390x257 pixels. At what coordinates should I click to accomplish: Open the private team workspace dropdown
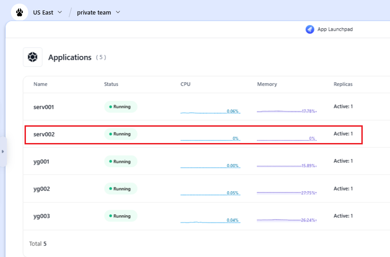98,12
